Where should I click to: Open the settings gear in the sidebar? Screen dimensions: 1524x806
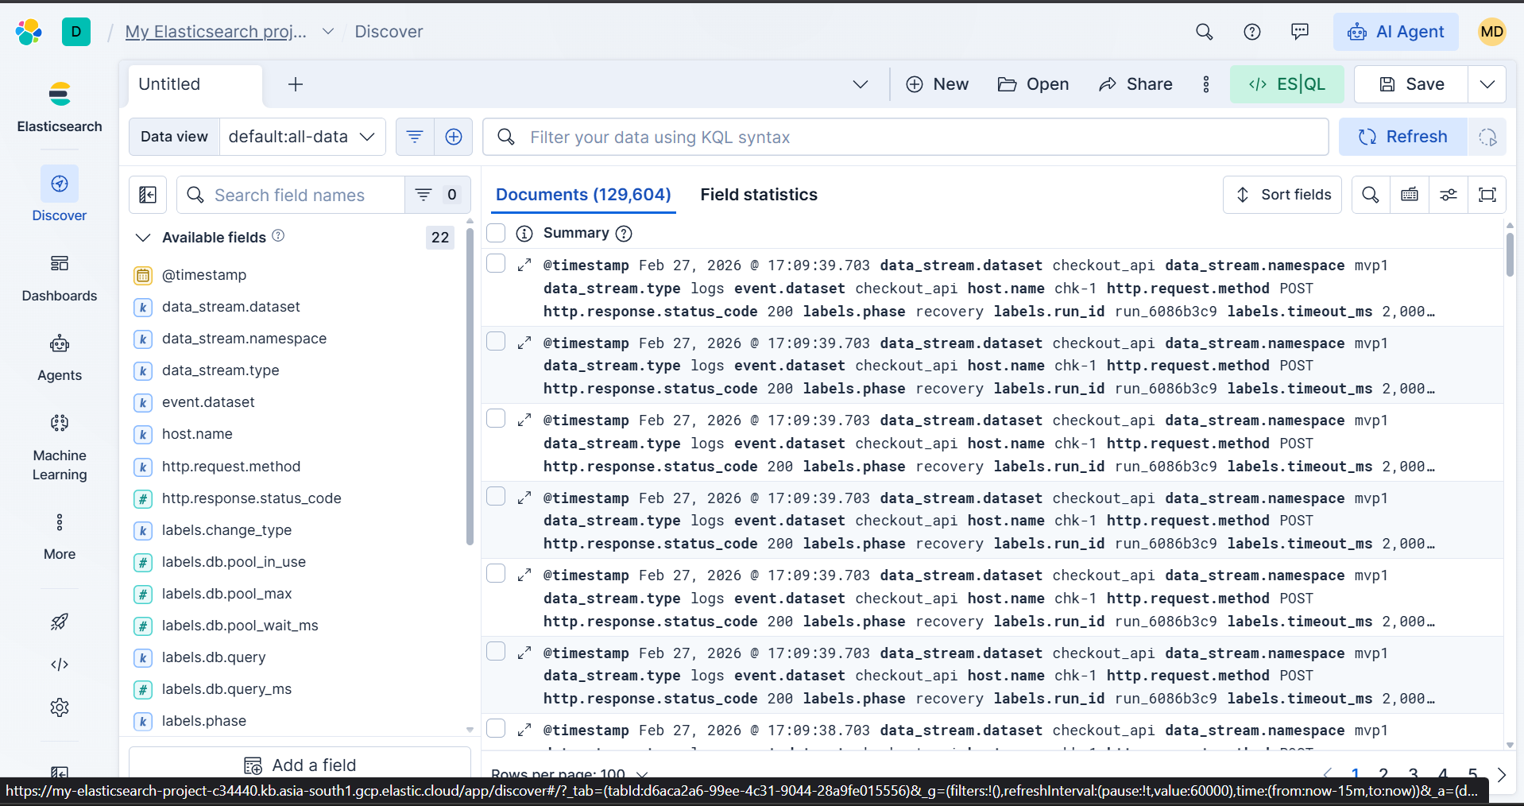[60, 707]
